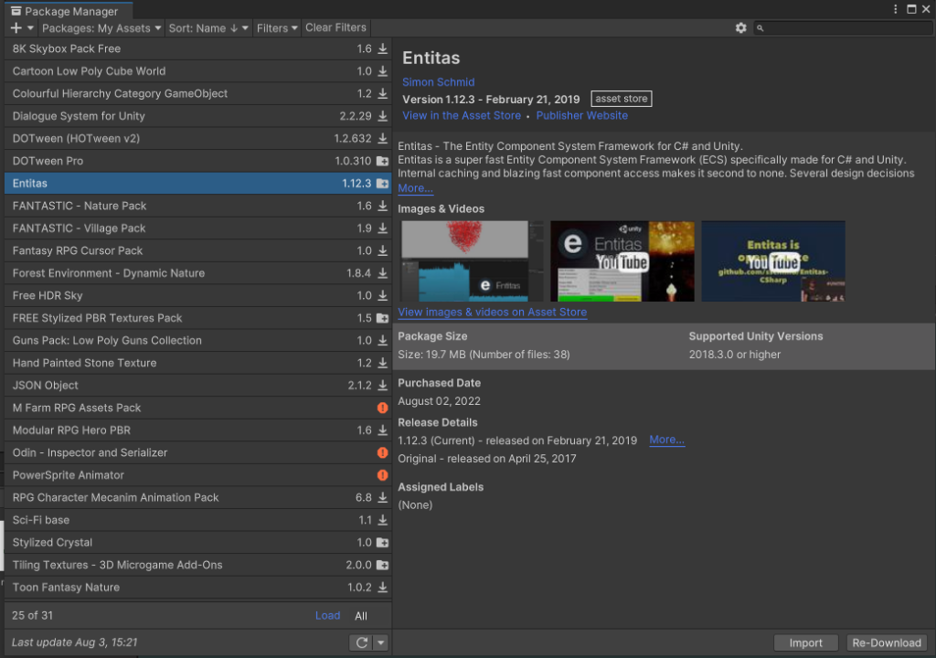Click All next to Load
Screen dimensions: 936x658
(x=361, y=616)
